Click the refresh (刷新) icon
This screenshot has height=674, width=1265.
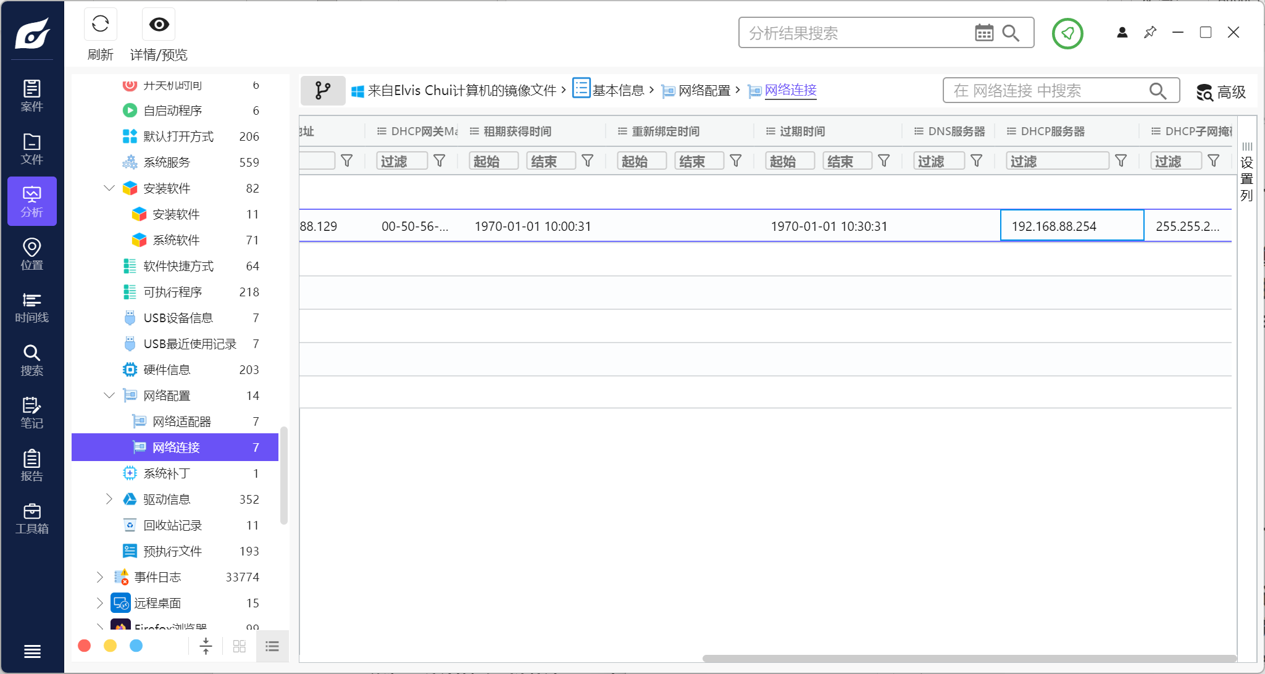(x=100, y=25)
